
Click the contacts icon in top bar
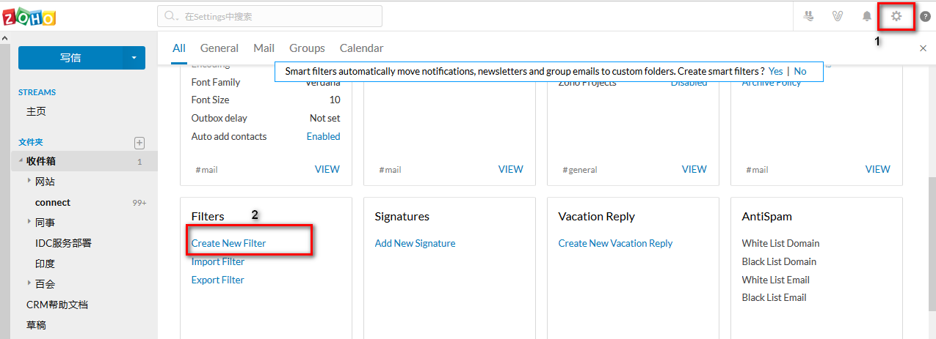pyautogui.click(x=808, y=16)
